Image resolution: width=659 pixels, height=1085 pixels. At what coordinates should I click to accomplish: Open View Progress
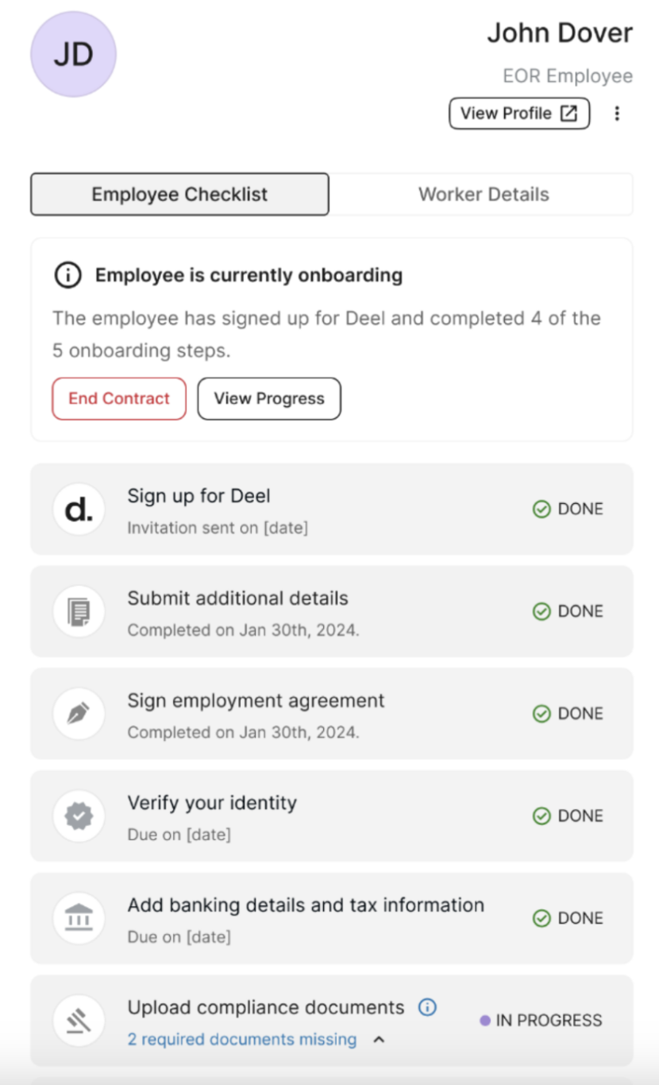click(x=268, y=398)
